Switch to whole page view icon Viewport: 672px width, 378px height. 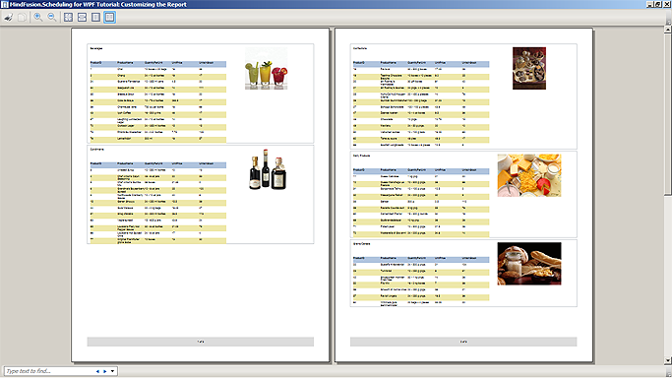pyautogui.click(x=95, y=17)
